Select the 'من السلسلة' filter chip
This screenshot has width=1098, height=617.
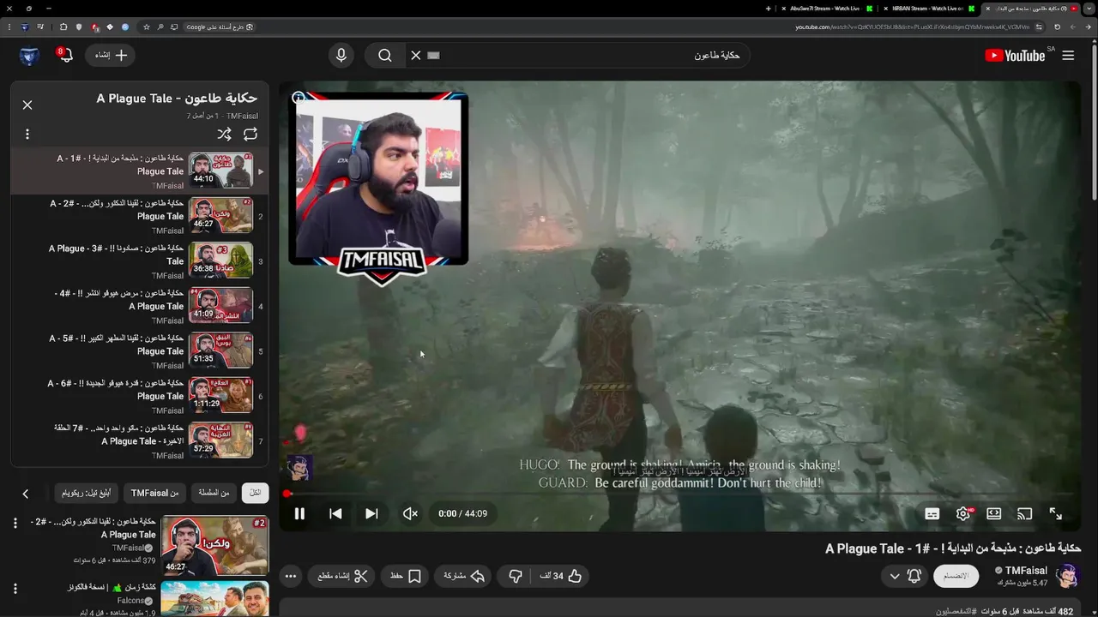[214, 493]
